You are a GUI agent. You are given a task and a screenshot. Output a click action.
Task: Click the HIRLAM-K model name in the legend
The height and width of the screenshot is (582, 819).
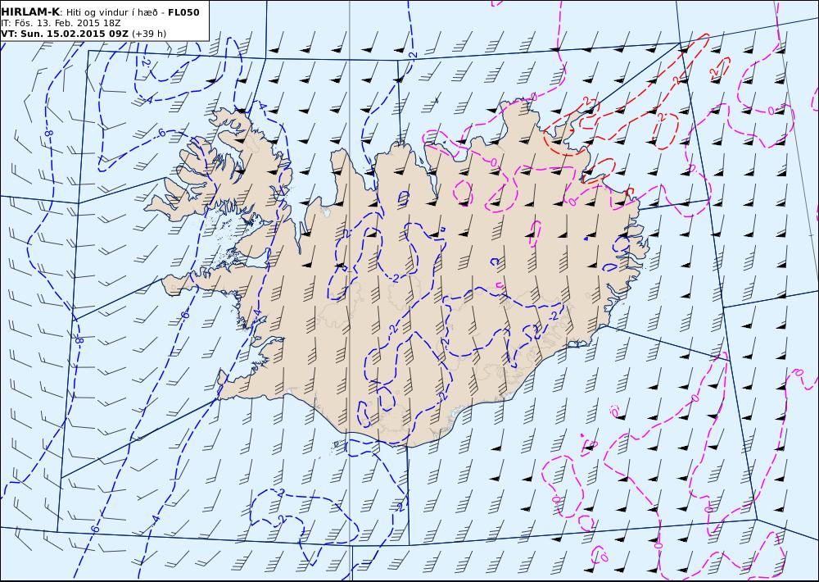tap(30, 12)
